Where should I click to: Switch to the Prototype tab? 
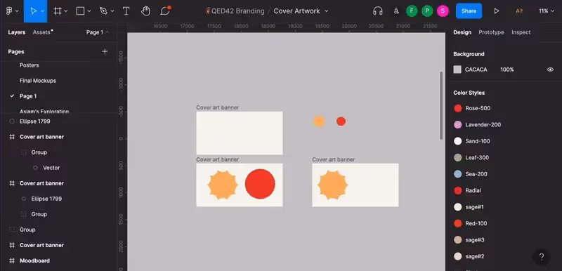point(491,32)
